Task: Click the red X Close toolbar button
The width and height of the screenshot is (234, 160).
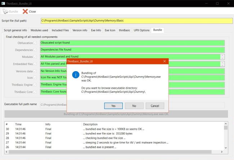Action: tap(29, 12)
